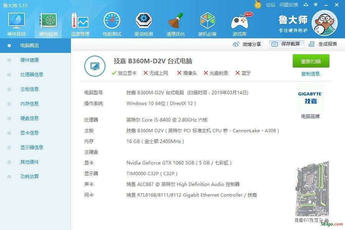Minimize the 鲁大师 window

(x=326, y=5)
